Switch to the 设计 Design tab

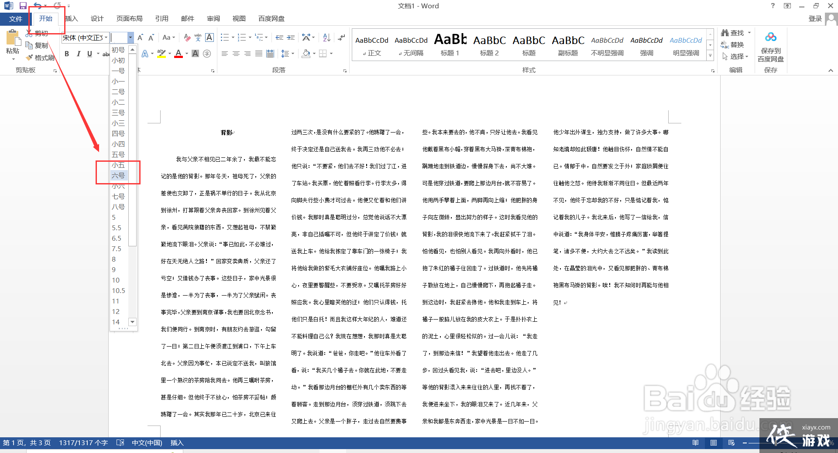tap(97, 19)
